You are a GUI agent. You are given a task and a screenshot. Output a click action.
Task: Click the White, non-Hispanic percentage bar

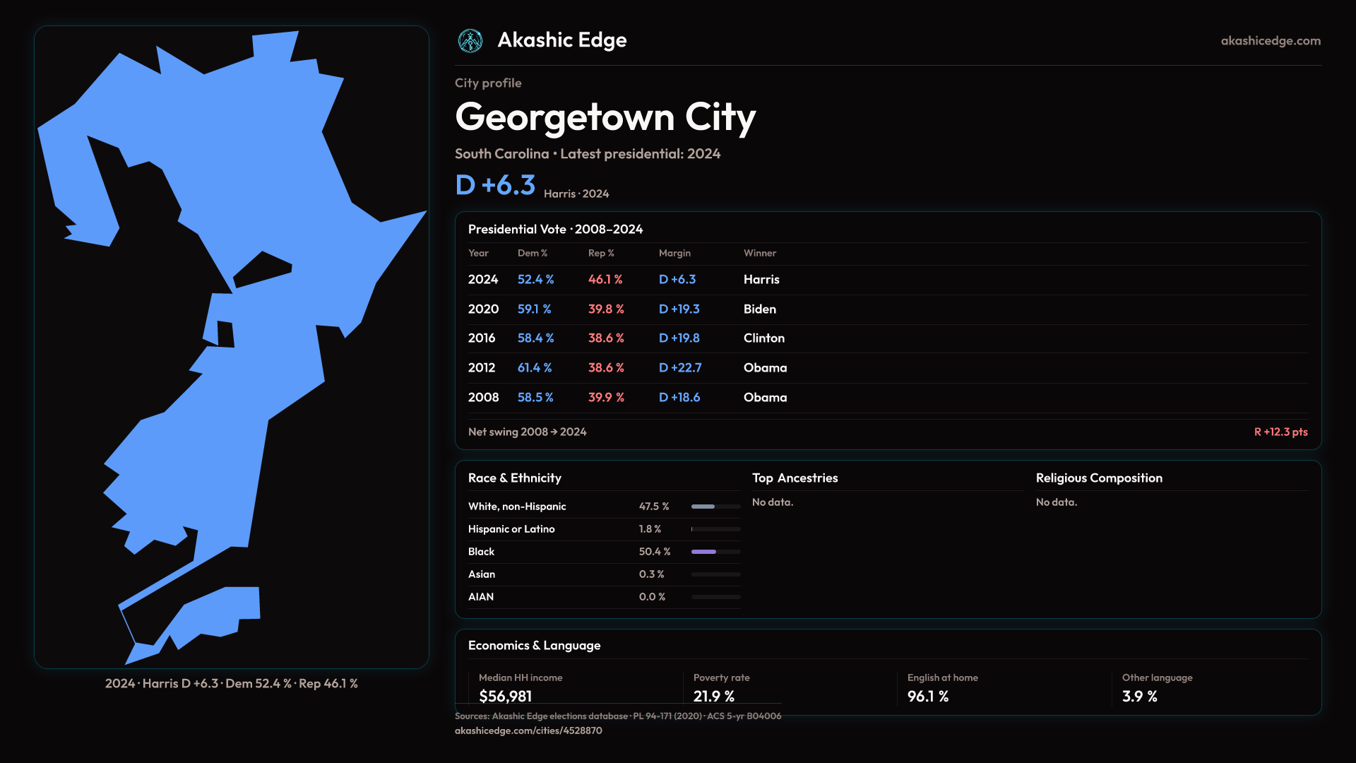pos(715,507)
